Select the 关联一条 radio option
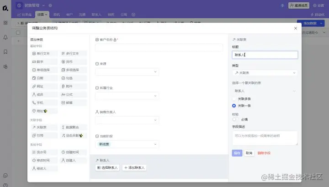 click(x=234, y=106)
